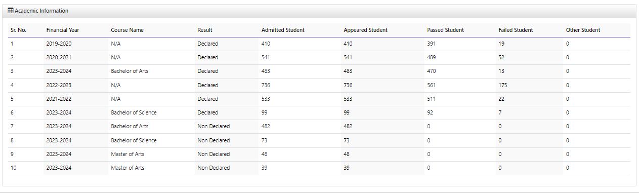Click Non Declared result in row 7
This screenshot has width=639, height=193.
214,126
